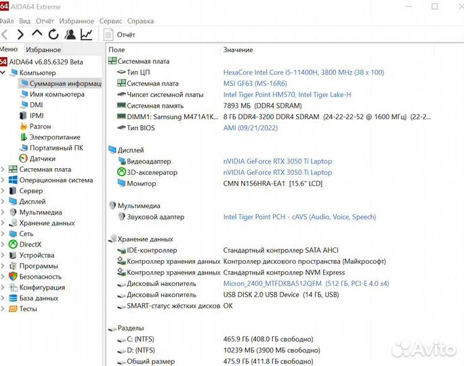Expand Операционная система tree node
Image resolution: width=464 pixels, height=366 pixels.
pyautogui.click(x=3, y=180)
